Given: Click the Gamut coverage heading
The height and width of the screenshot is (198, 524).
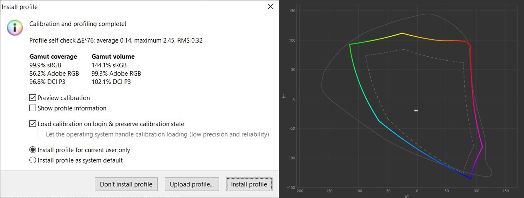Looking at the screenshot, I should coord(53,56).
